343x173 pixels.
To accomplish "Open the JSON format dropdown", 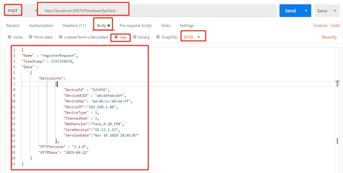I will [x=192, y=37].
